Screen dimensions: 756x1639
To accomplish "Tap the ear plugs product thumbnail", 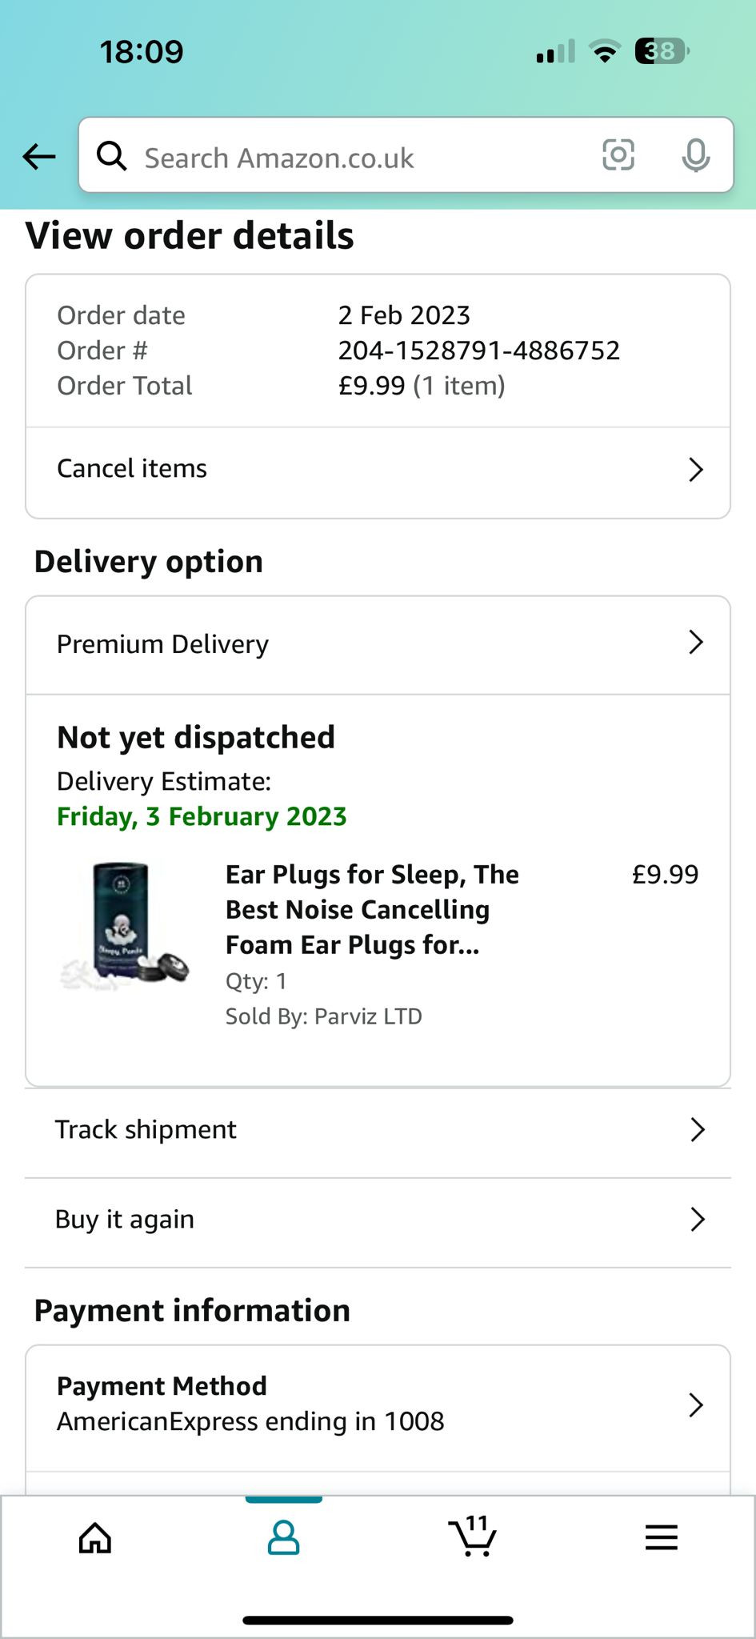I will tap(125, 926).
